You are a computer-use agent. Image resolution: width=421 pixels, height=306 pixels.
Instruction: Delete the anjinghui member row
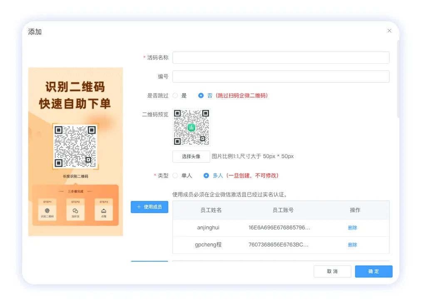pos(352,228)
